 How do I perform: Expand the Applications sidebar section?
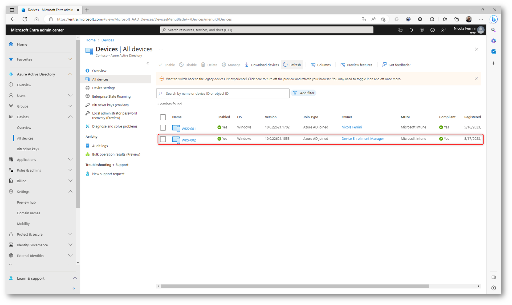(70, 159)
